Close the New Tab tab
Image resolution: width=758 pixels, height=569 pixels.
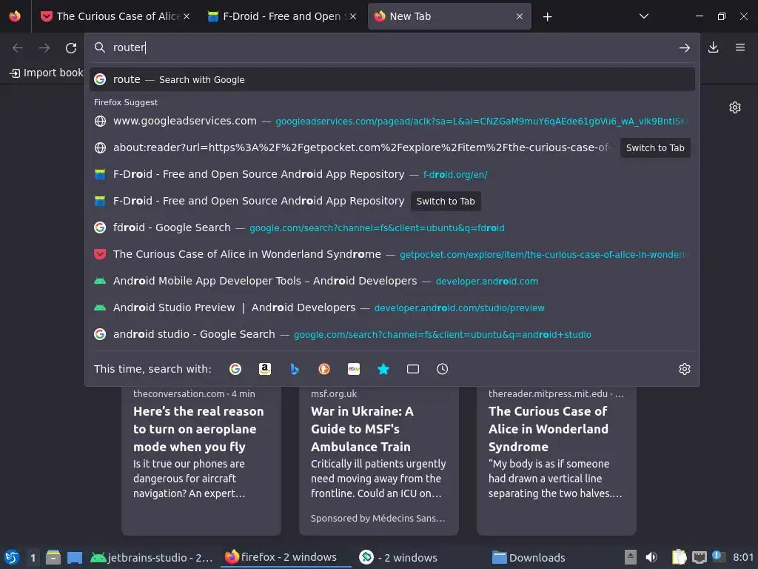[519, 16]
